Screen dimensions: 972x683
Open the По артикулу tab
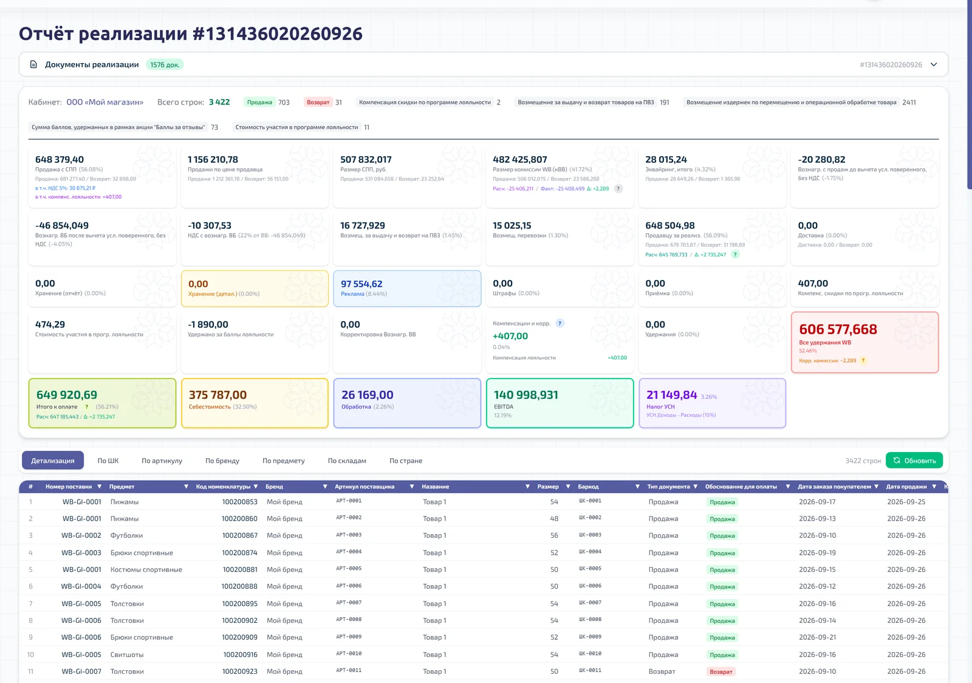162,461
